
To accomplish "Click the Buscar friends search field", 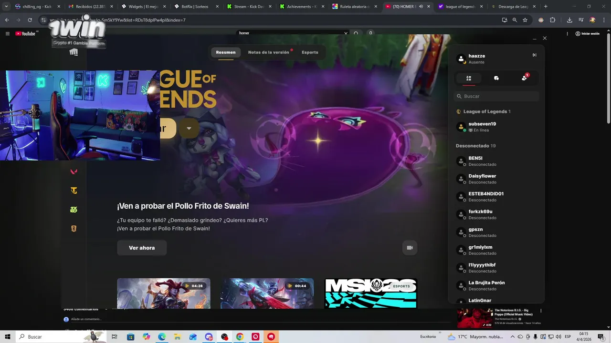I will (496, 96).
